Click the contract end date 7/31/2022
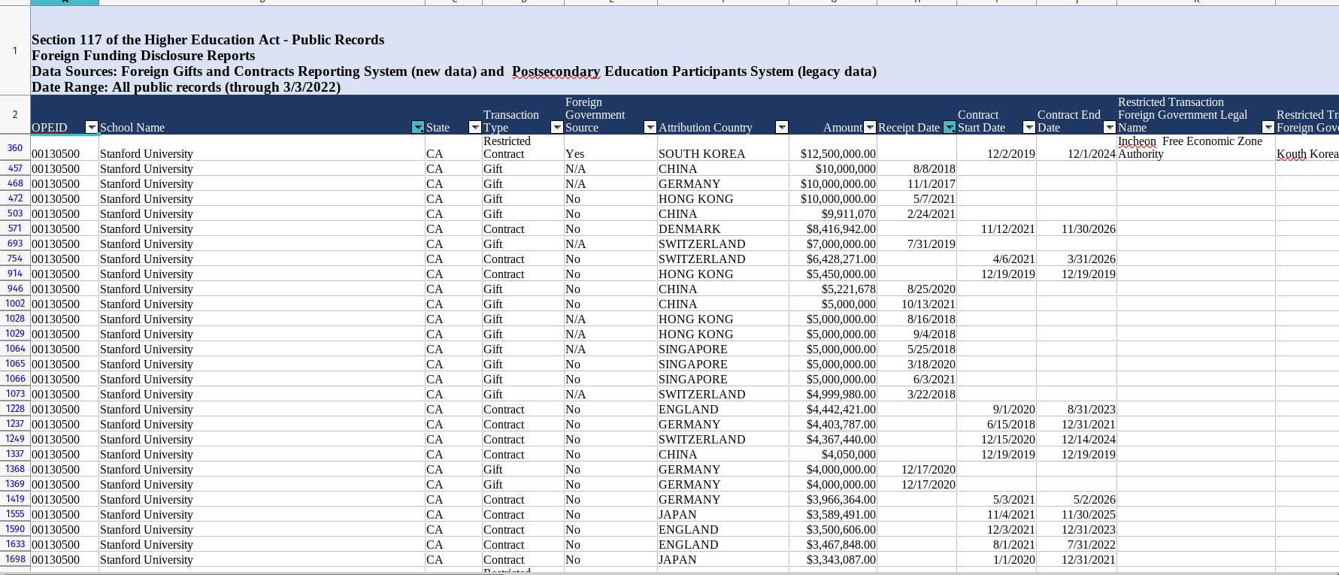 coord(1077,545)
